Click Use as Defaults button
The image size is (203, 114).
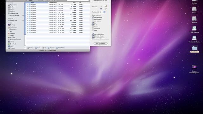coord(101,43)
